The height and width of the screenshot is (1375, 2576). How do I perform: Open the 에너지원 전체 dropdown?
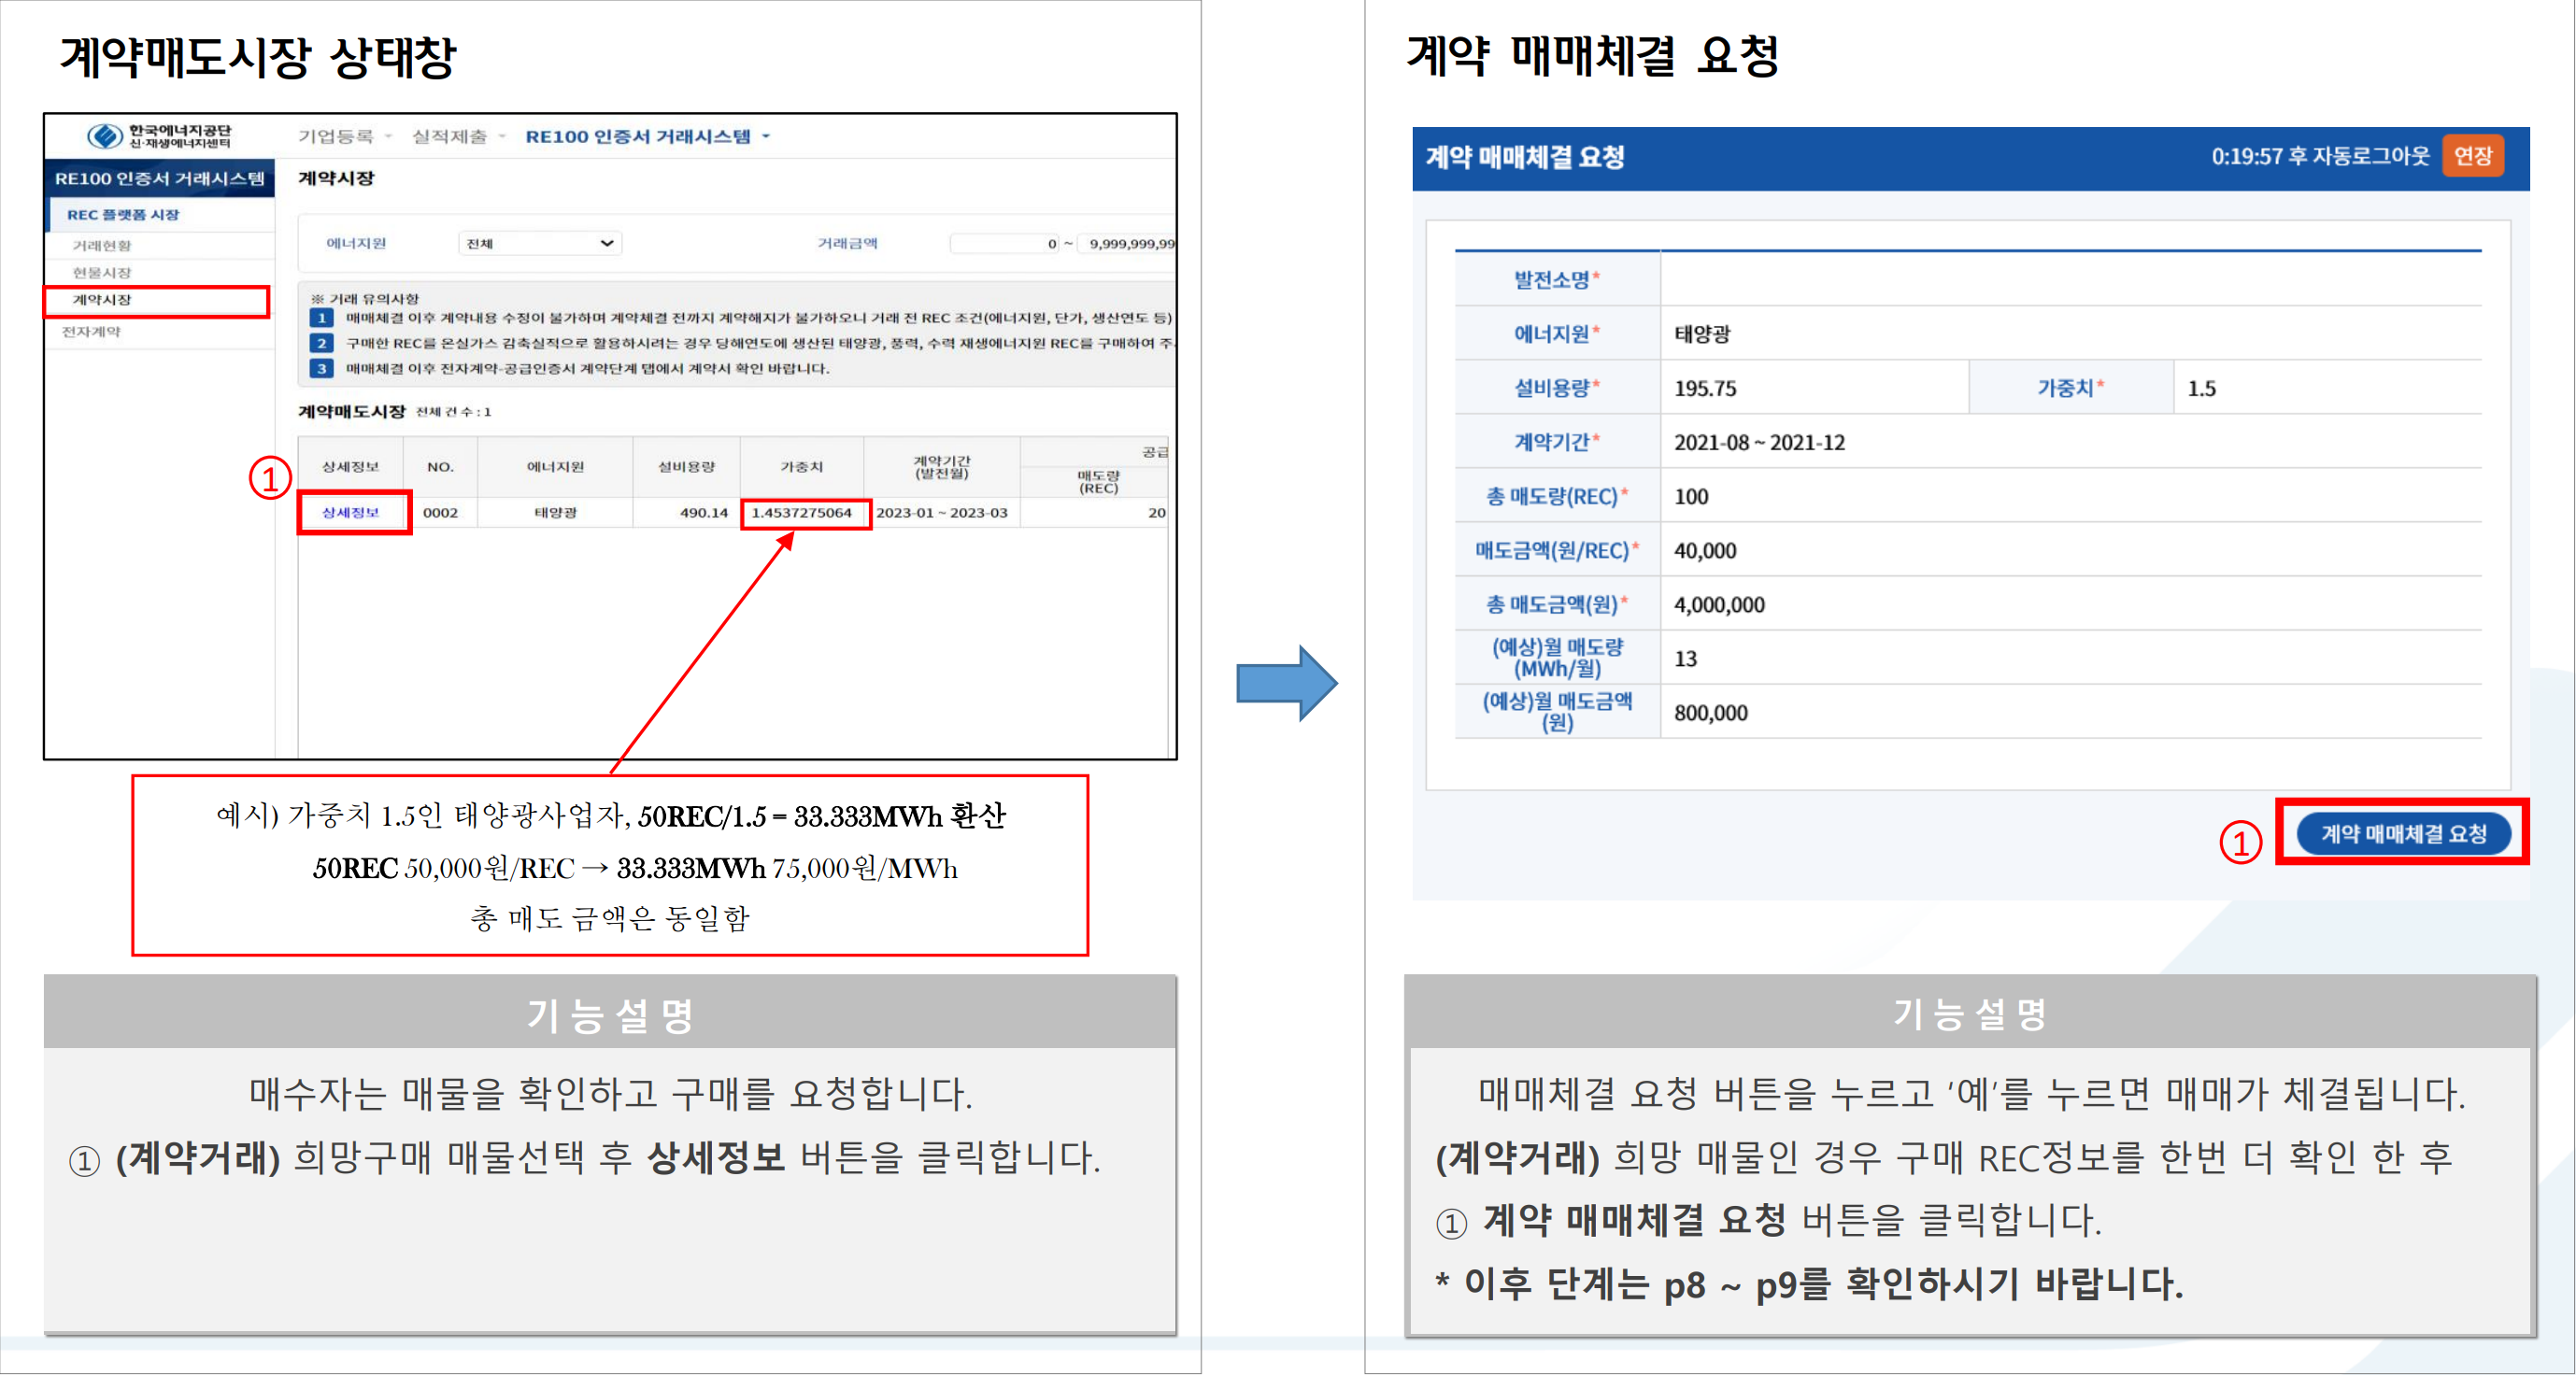[x=540, y=243]
